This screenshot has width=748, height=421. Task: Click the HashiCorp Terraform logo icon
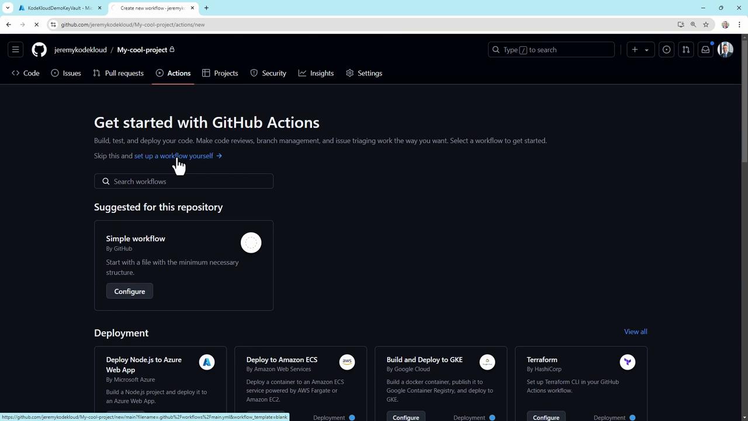tap(628, 362)
